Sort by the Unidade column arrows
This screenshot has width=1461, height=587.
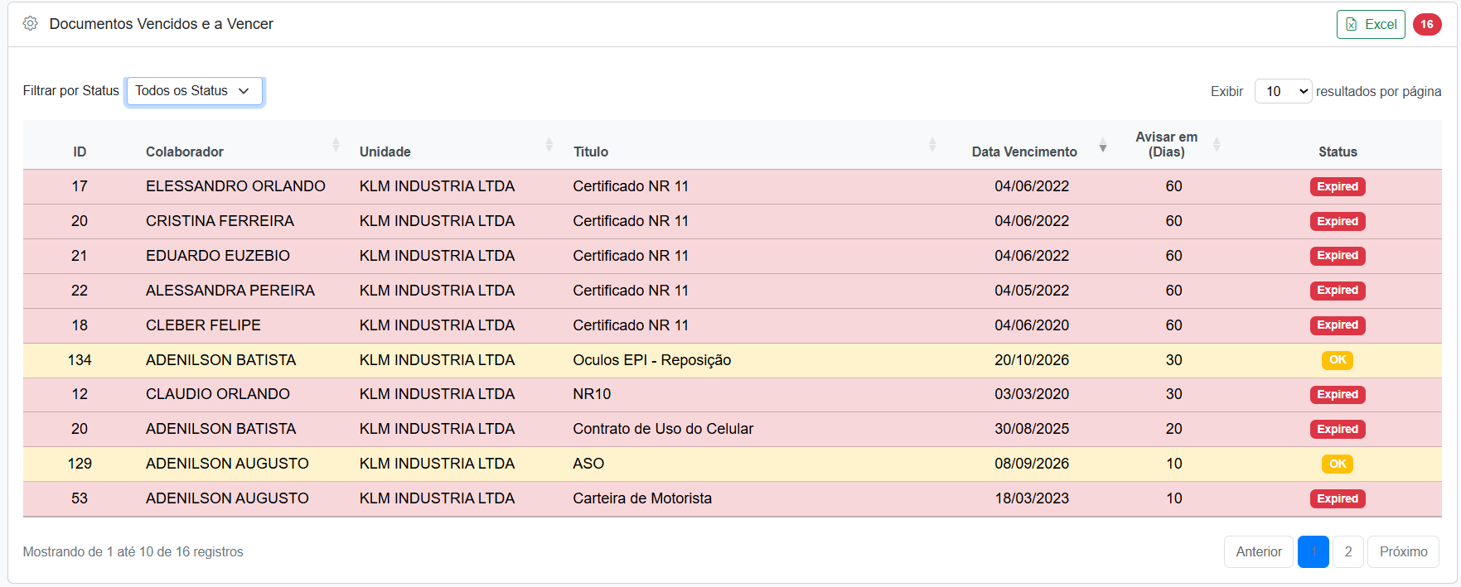click(x=549, y=145)
